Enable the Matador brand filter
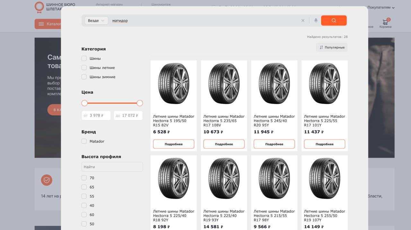 tap(84, 141)
